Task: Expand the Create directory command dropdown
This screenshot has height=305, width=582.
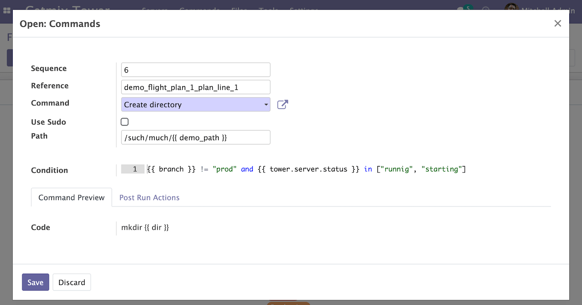Action: point(196,105)
